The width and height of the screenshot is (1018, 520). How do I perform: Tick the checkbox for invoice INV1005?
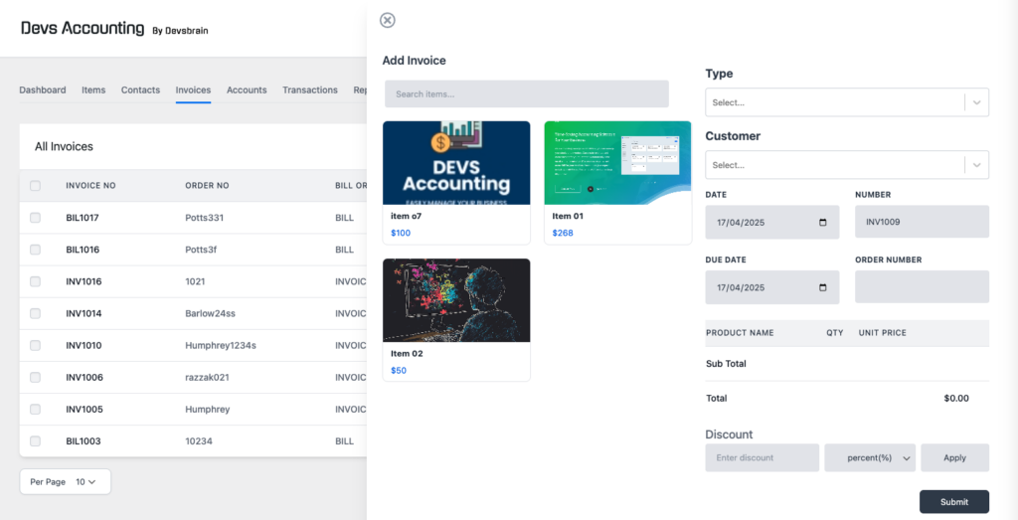pyautogui.click(x=35, y=409)
